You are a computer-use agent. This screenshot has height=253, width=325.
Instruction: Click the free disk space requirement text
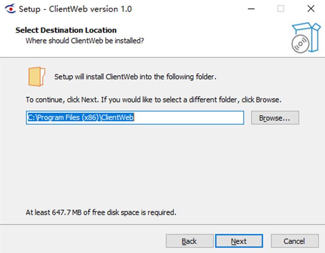101,212
